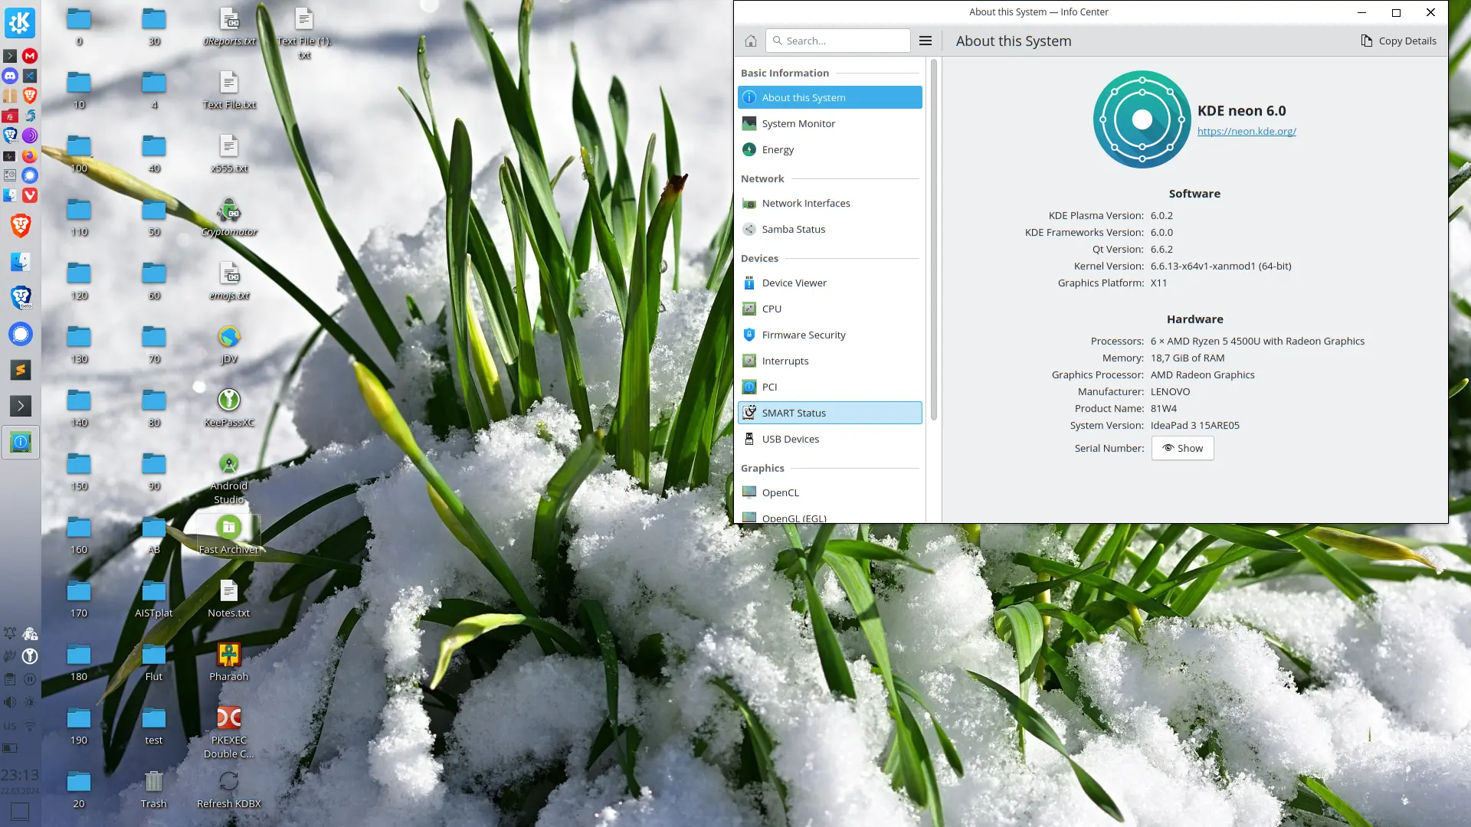Select the emojs.txt desktop file

[x=229, y=280]
